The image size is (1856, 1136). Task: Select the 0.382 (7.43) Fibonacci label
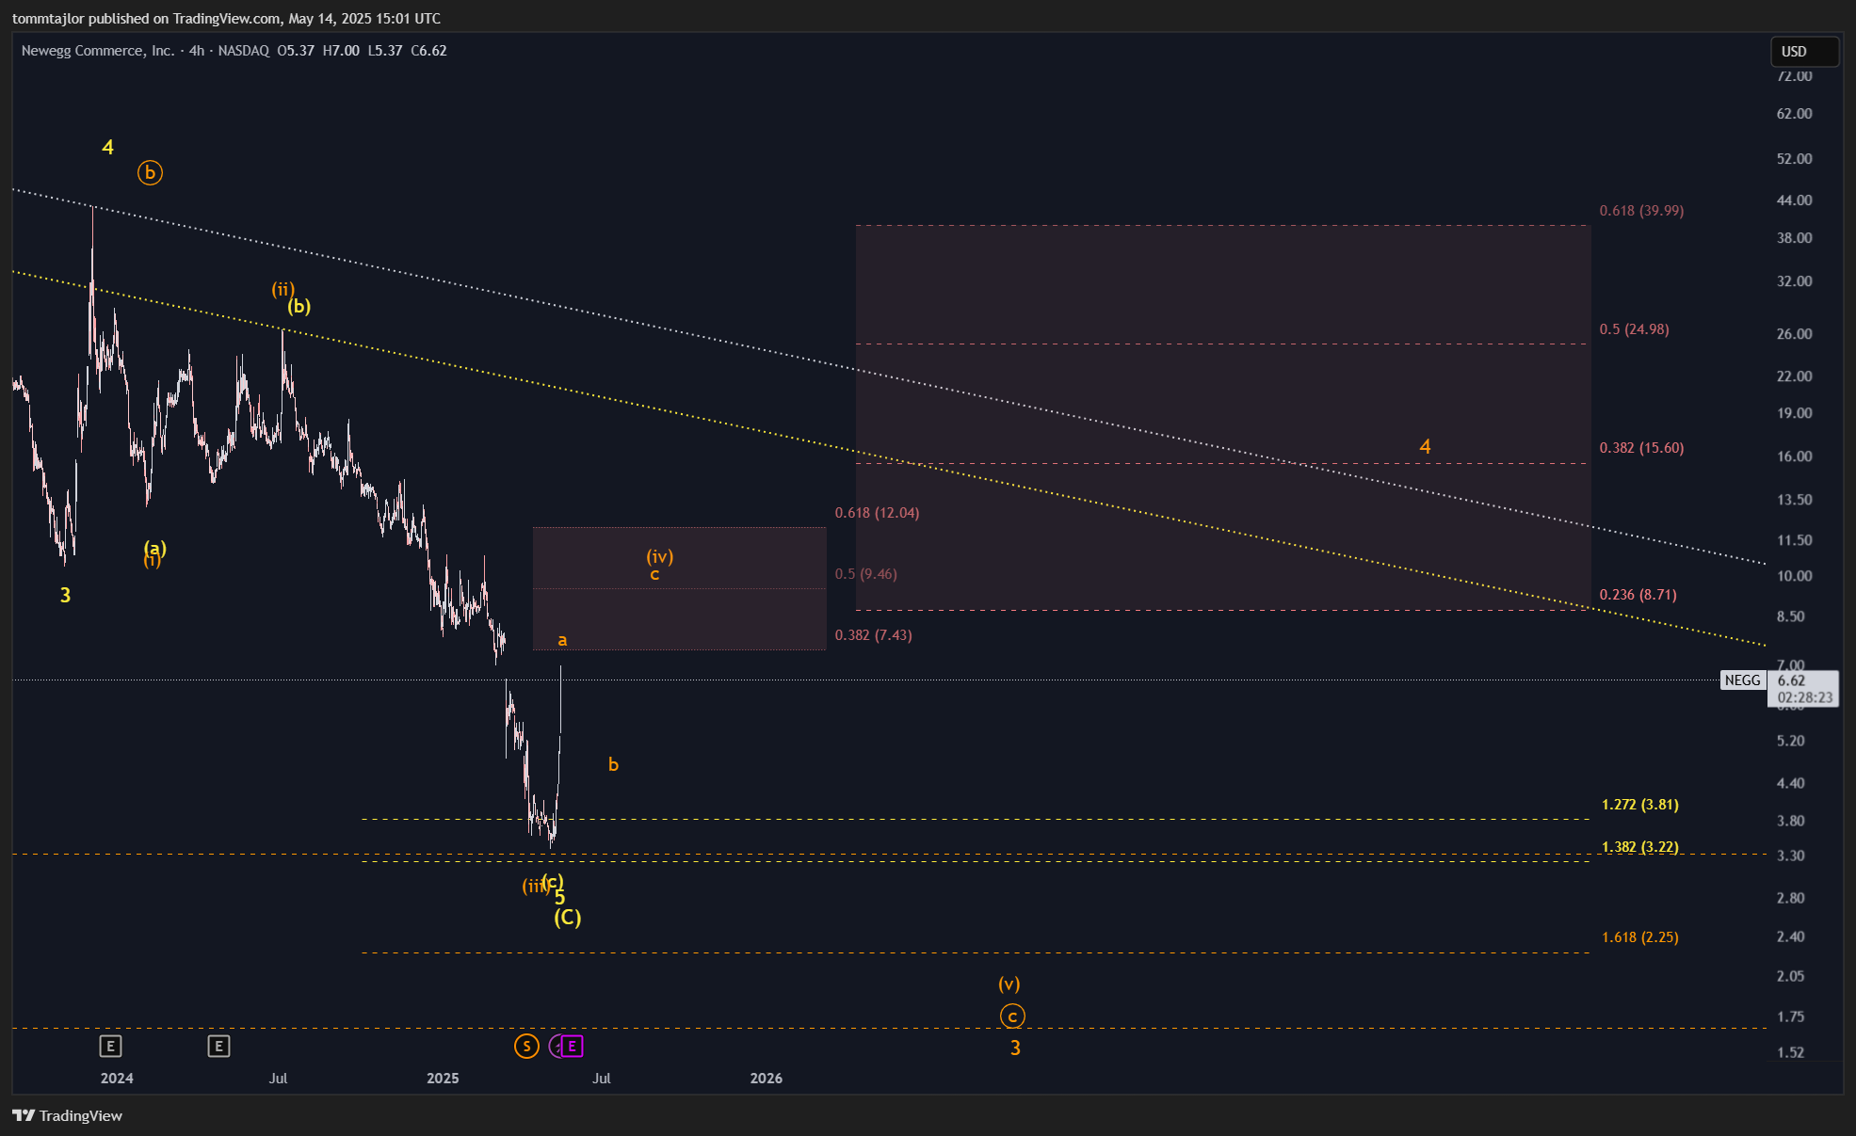coord(873,635)
